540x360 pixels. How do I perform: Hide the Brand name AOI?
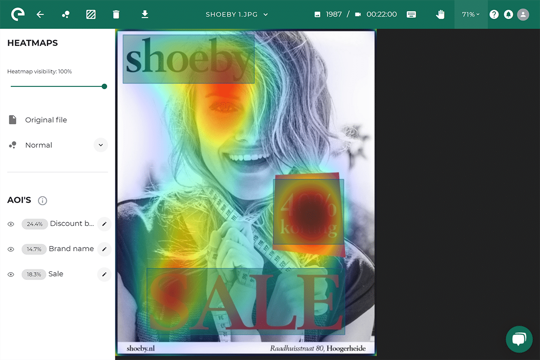tap(11, 249)
